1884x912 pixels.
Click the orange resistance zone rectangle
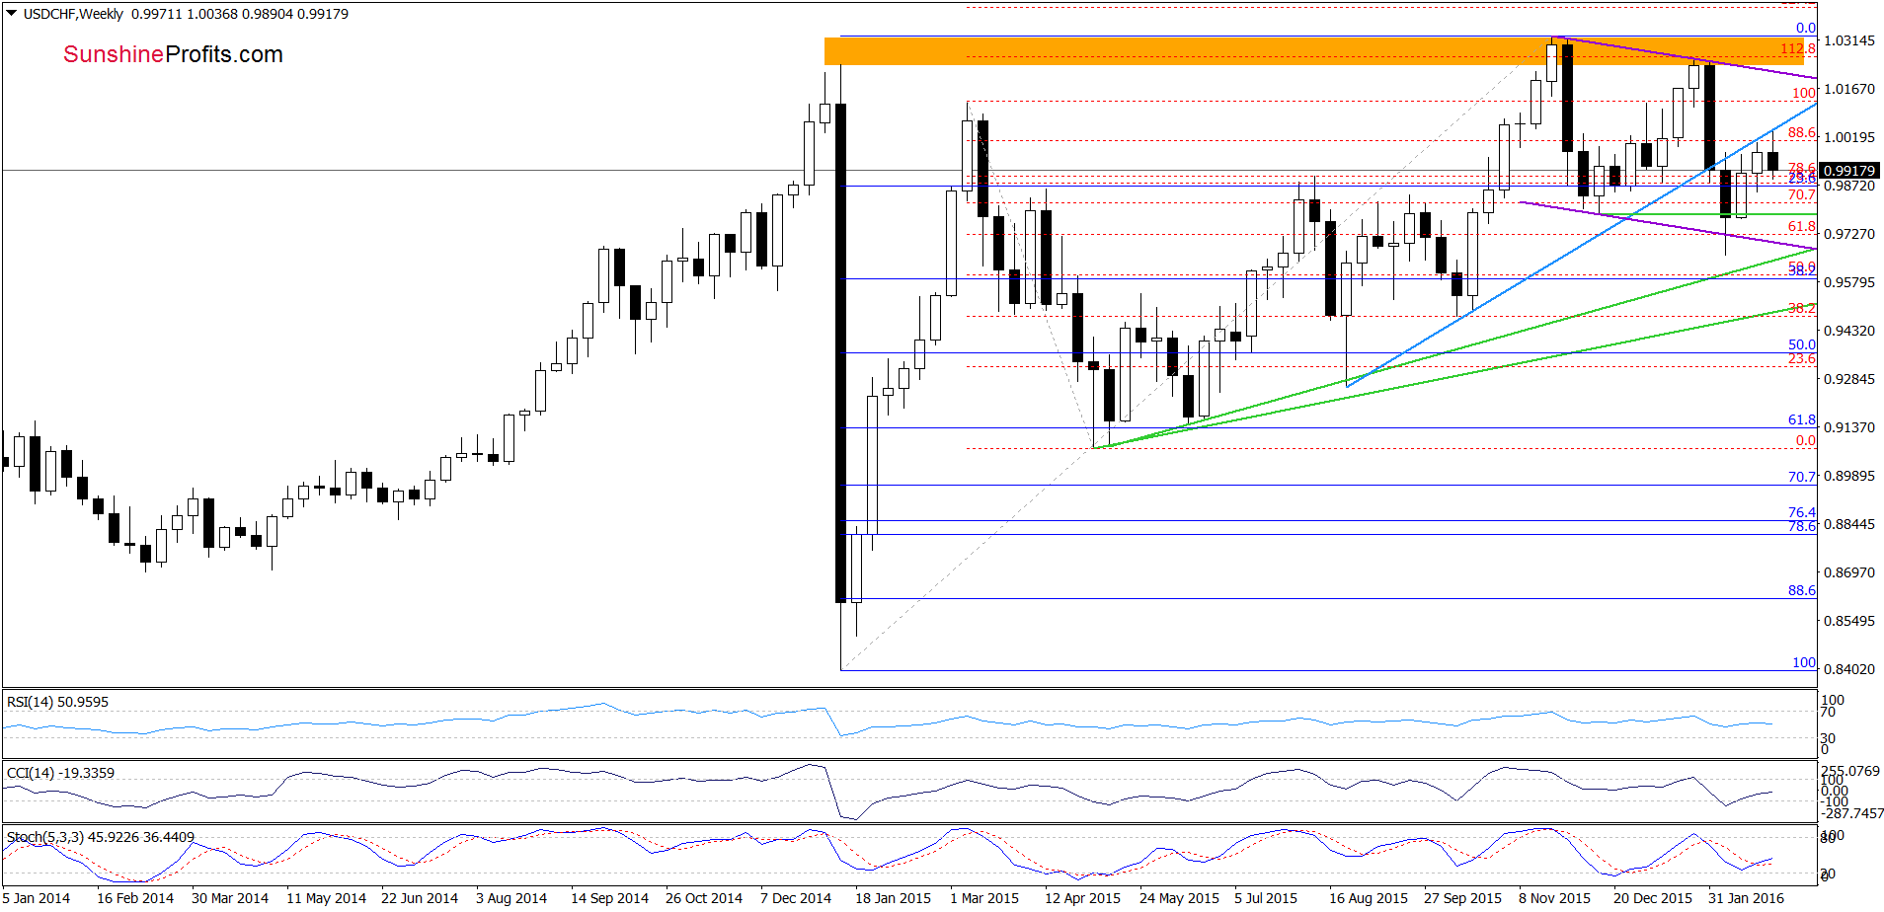point(1313,51)
